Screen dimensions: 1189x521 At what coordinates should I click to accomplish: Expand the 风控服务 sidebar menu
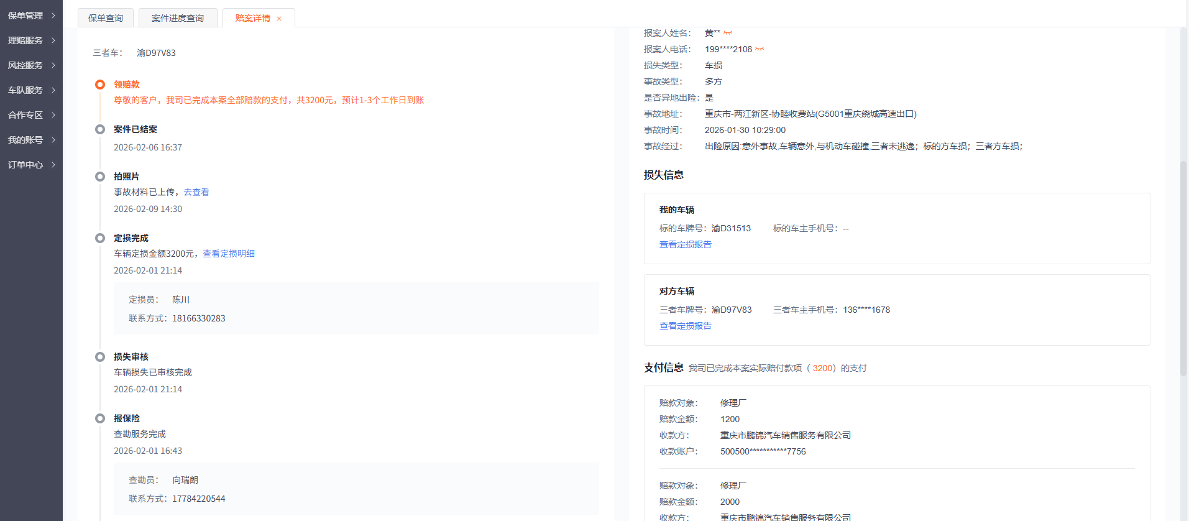point(31,65)
